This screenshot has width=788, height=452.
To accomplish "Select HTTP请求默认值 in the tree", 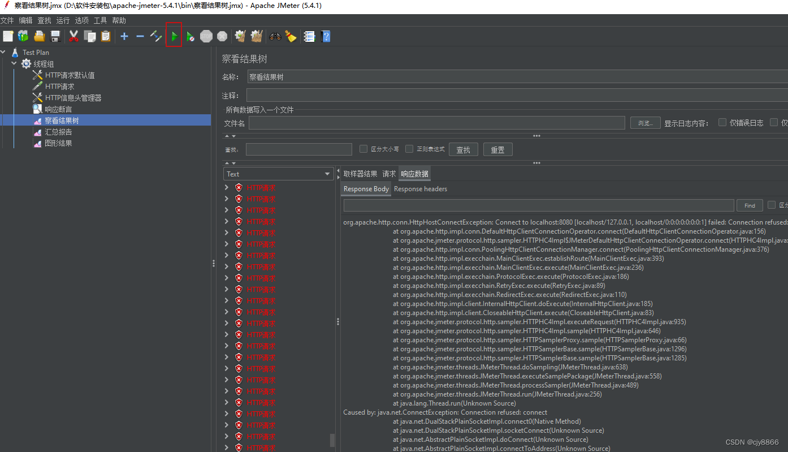I will point(70,75).
